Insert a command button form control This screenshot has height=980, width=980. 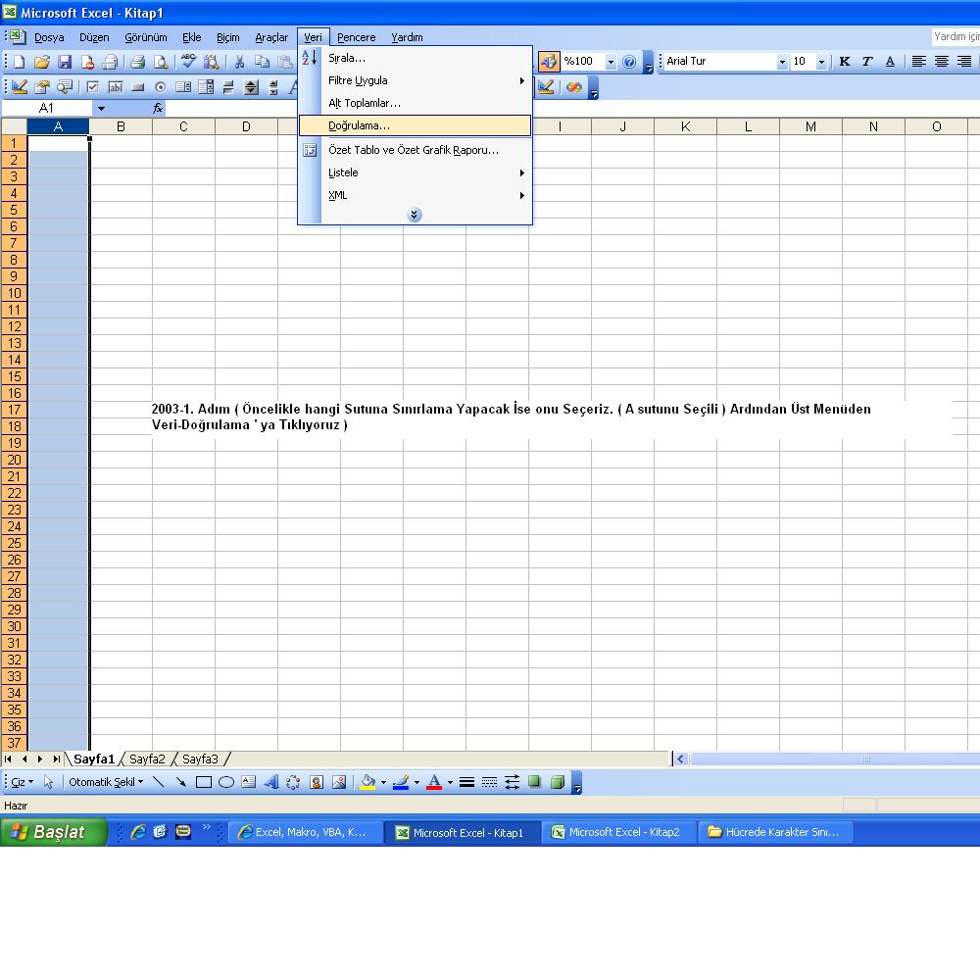(137, 87)
